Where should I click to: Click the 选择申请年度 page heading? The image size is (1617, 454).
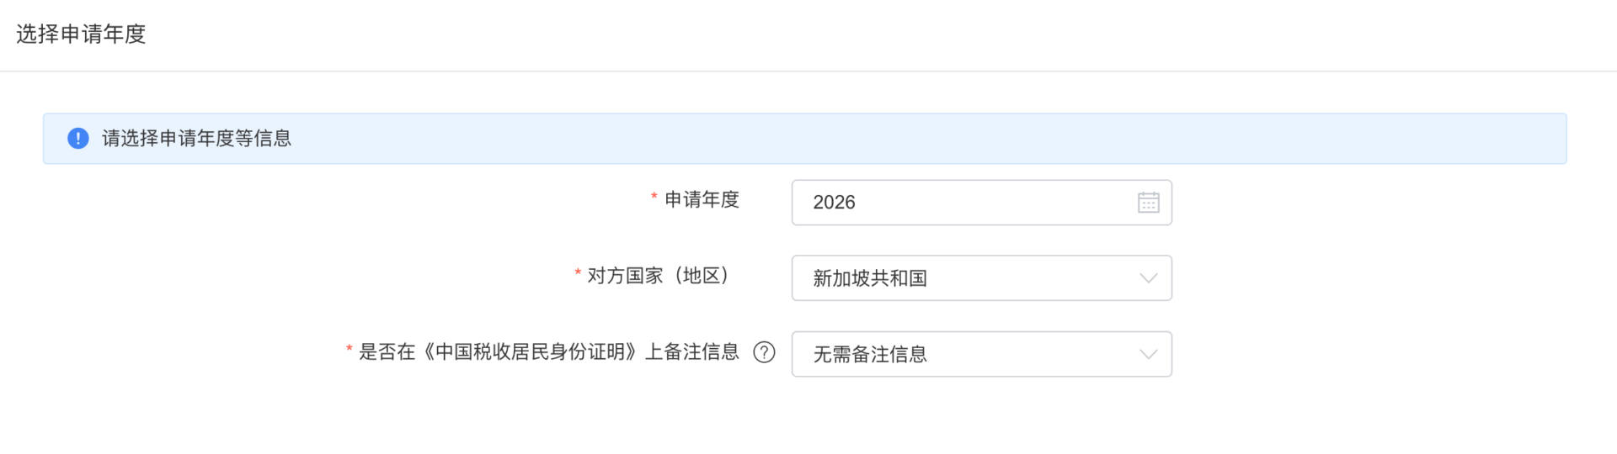[x=81, y=34]
